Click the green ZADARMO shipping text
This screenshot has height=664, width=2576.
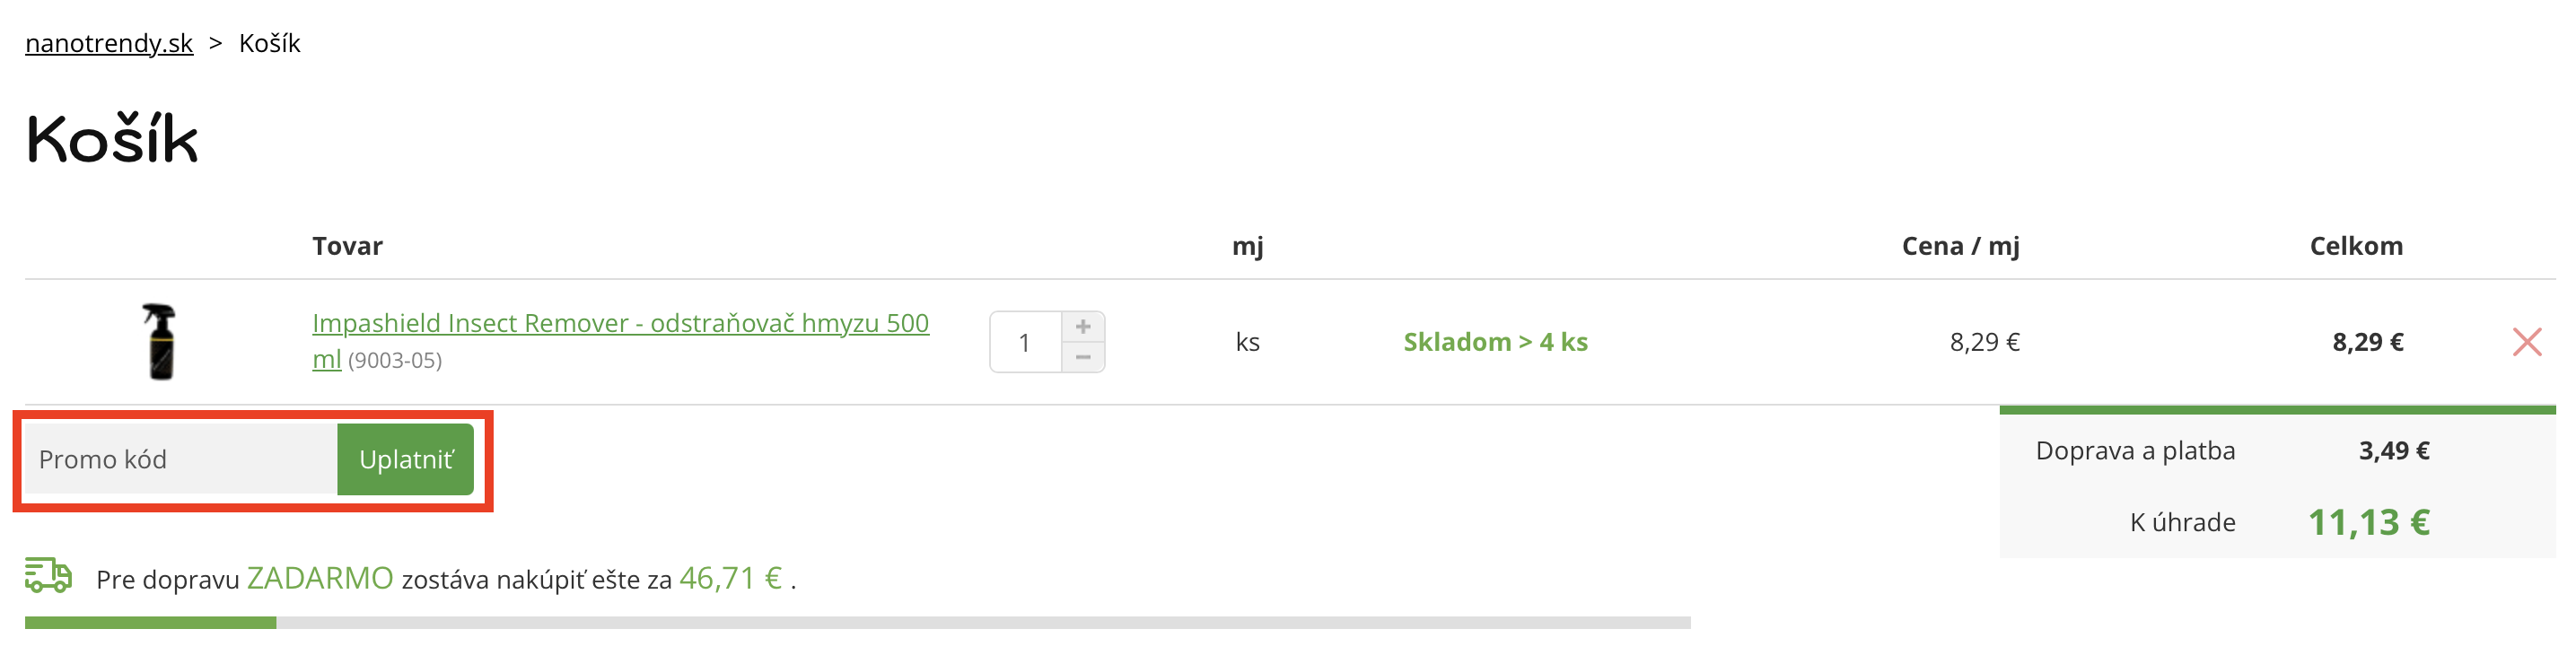tap(320, 578)
